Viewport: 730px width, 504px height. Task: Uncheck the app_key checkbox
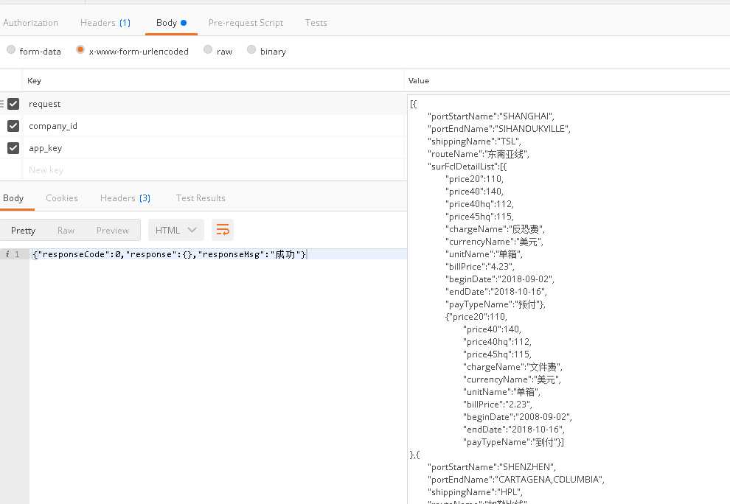(13, 148)
